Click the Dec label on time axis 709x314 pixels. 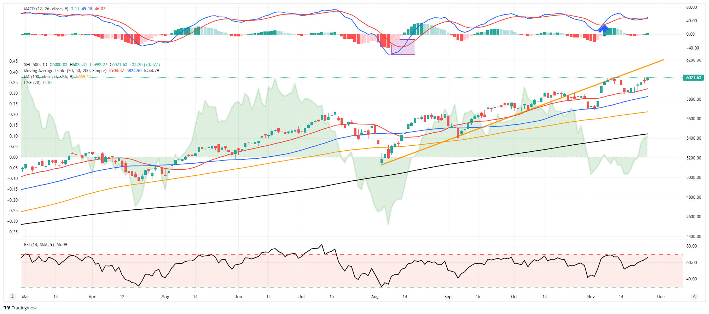pos(661,297)
